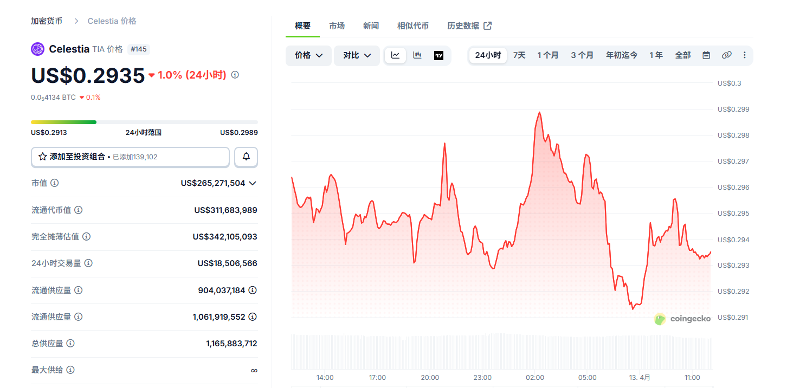The height and width of the screenshot is (388, 787).
Task: Click the US$0.2913 range low label
Action: (x=49, y=132)
